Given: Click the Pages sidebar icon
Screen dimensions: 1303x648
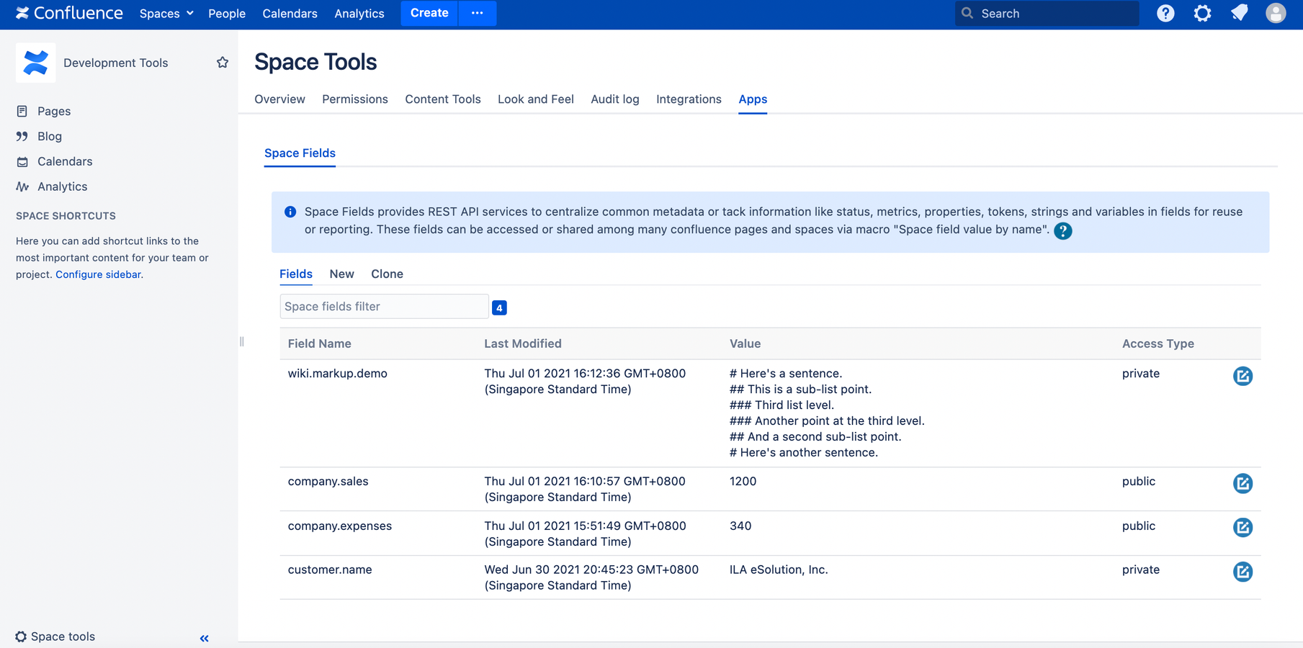Looking at the screenshot, I should pos(22,111).
